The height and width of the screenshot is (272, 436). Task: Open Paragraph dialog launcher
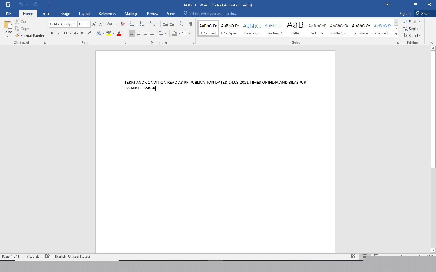(193, 43)
